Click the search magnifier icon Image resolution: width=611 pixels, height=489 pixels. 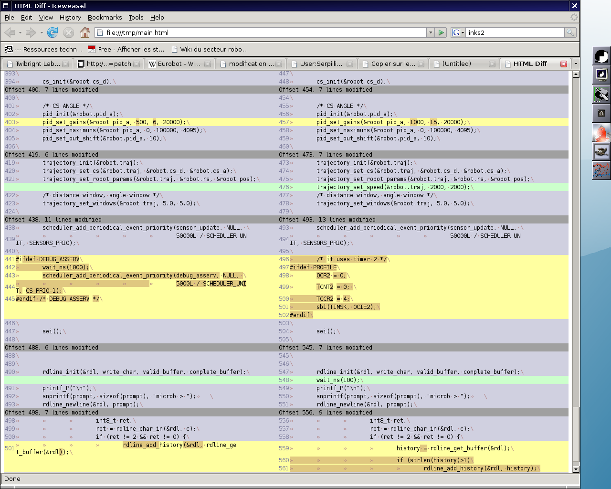pyautogui.click(x=570, y=32)
